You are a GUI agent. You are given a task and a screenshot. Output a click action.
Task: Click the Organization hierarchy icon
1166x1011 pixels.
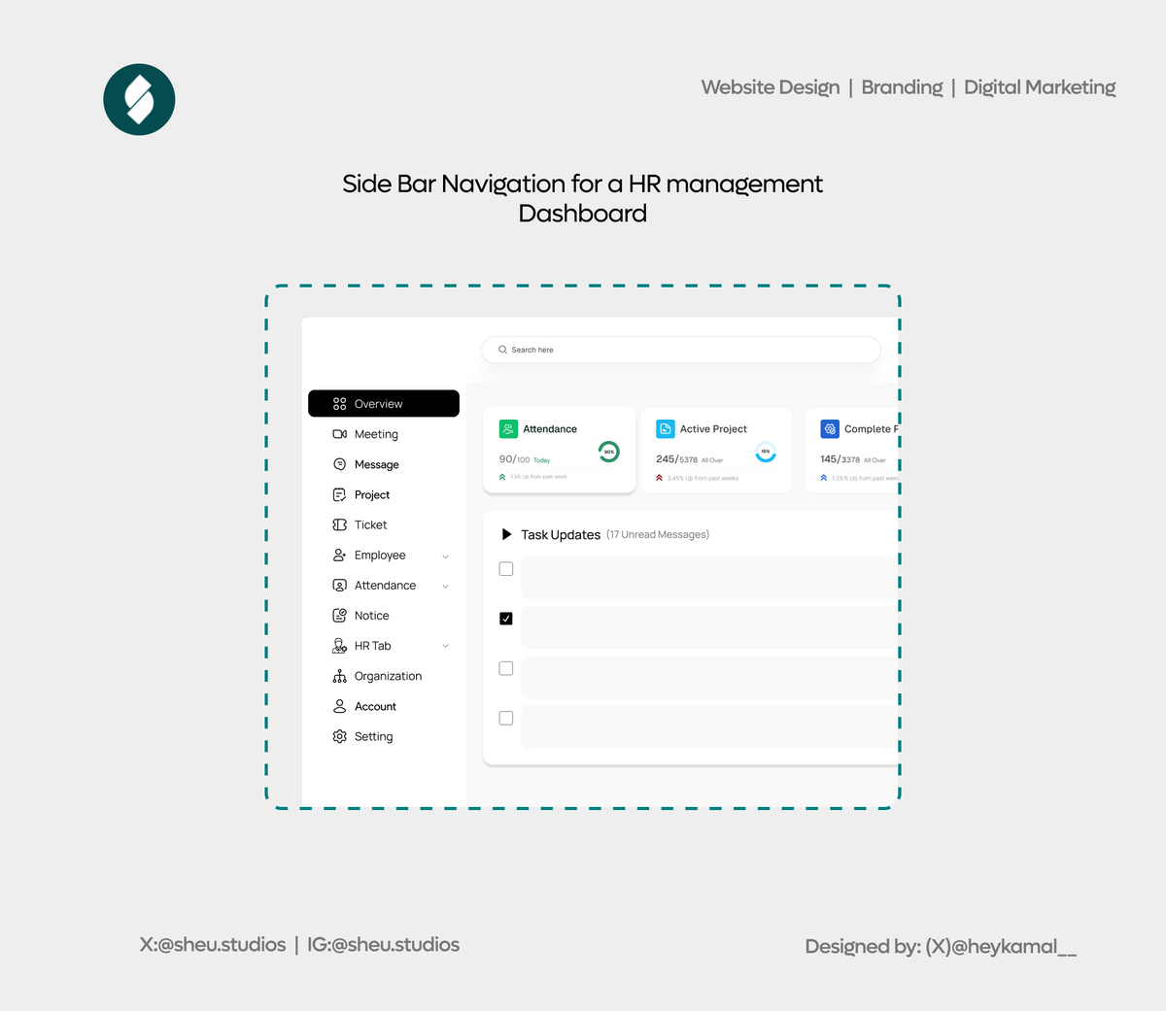(x=339, y=675)
